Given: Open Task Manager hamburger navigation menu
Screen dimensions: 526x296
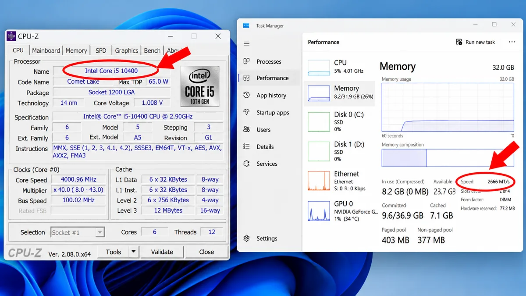Looking at the screenshot, I should 246,44.
